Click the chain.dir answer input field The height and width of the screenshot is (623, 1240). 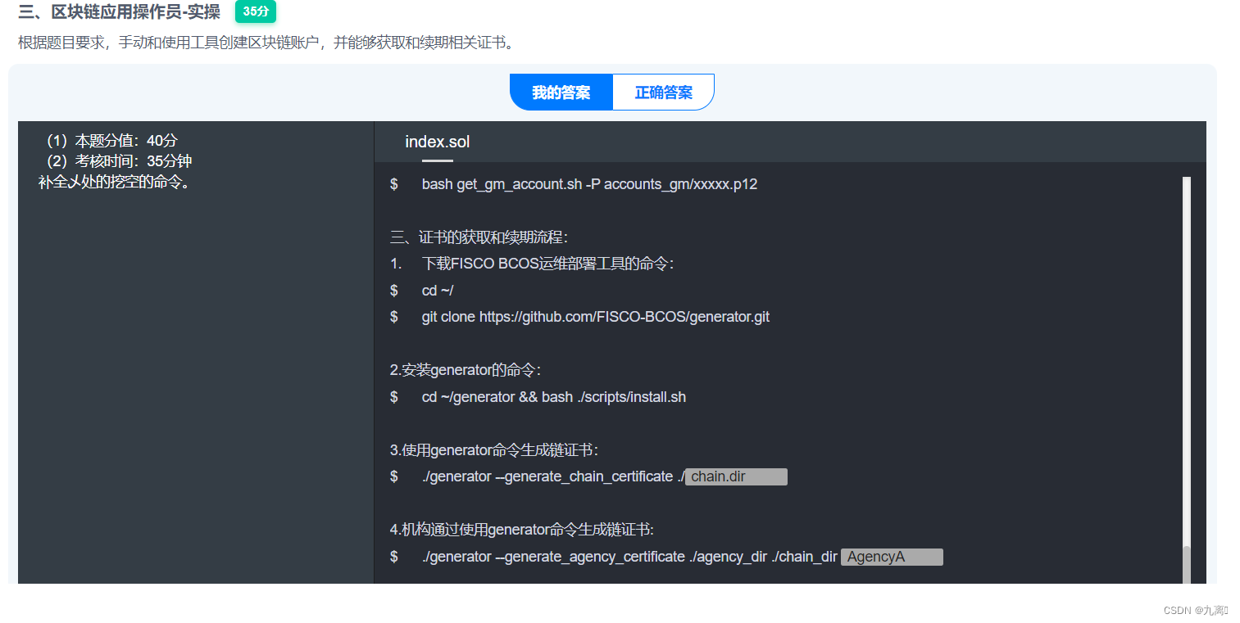pos(736,476)
